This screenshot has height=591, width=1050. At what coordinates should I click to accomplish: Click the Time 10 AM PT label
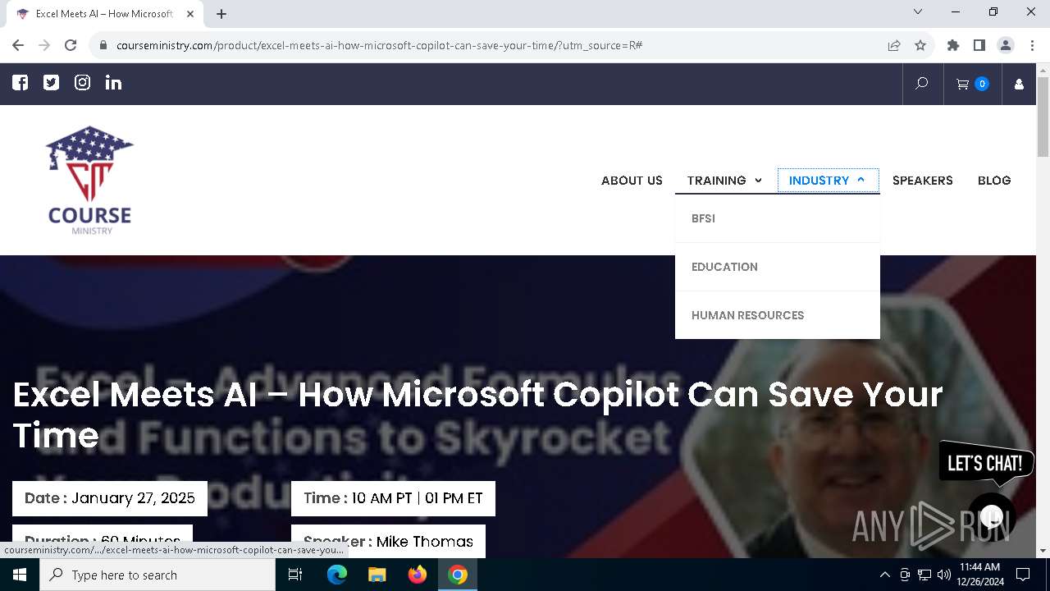[393, 498]
